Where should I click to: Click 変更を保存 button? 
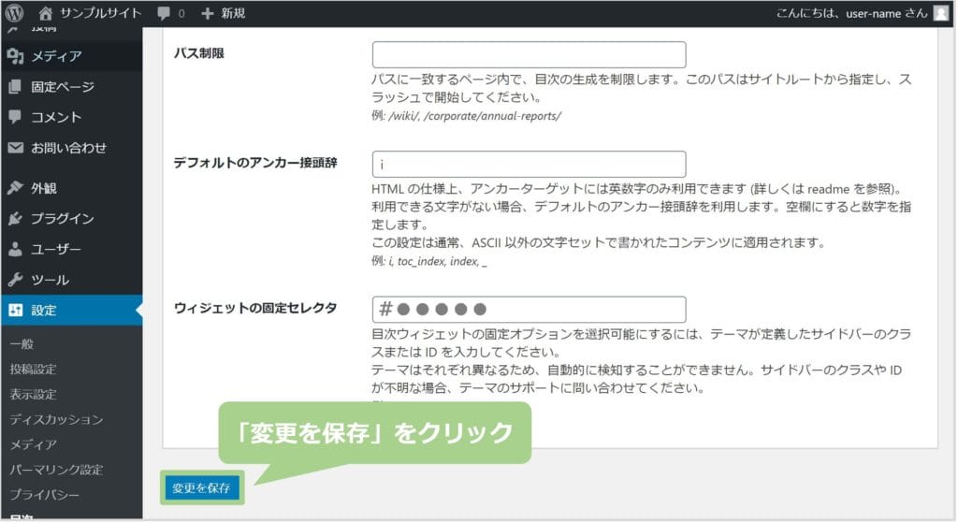tap(201, 487)
